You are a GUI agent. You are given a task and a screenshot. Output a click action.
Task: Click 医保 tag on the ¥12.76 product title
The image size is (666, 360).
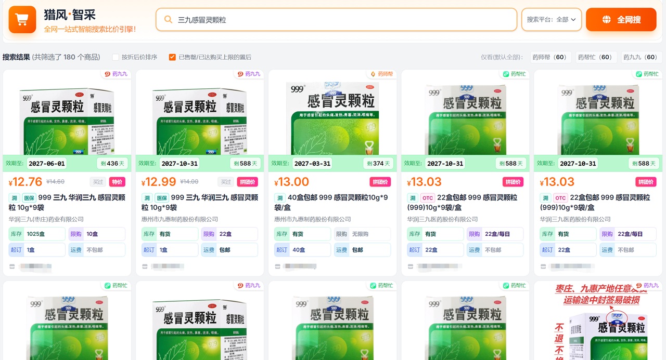pyautogui.click(x=29, y=198)
